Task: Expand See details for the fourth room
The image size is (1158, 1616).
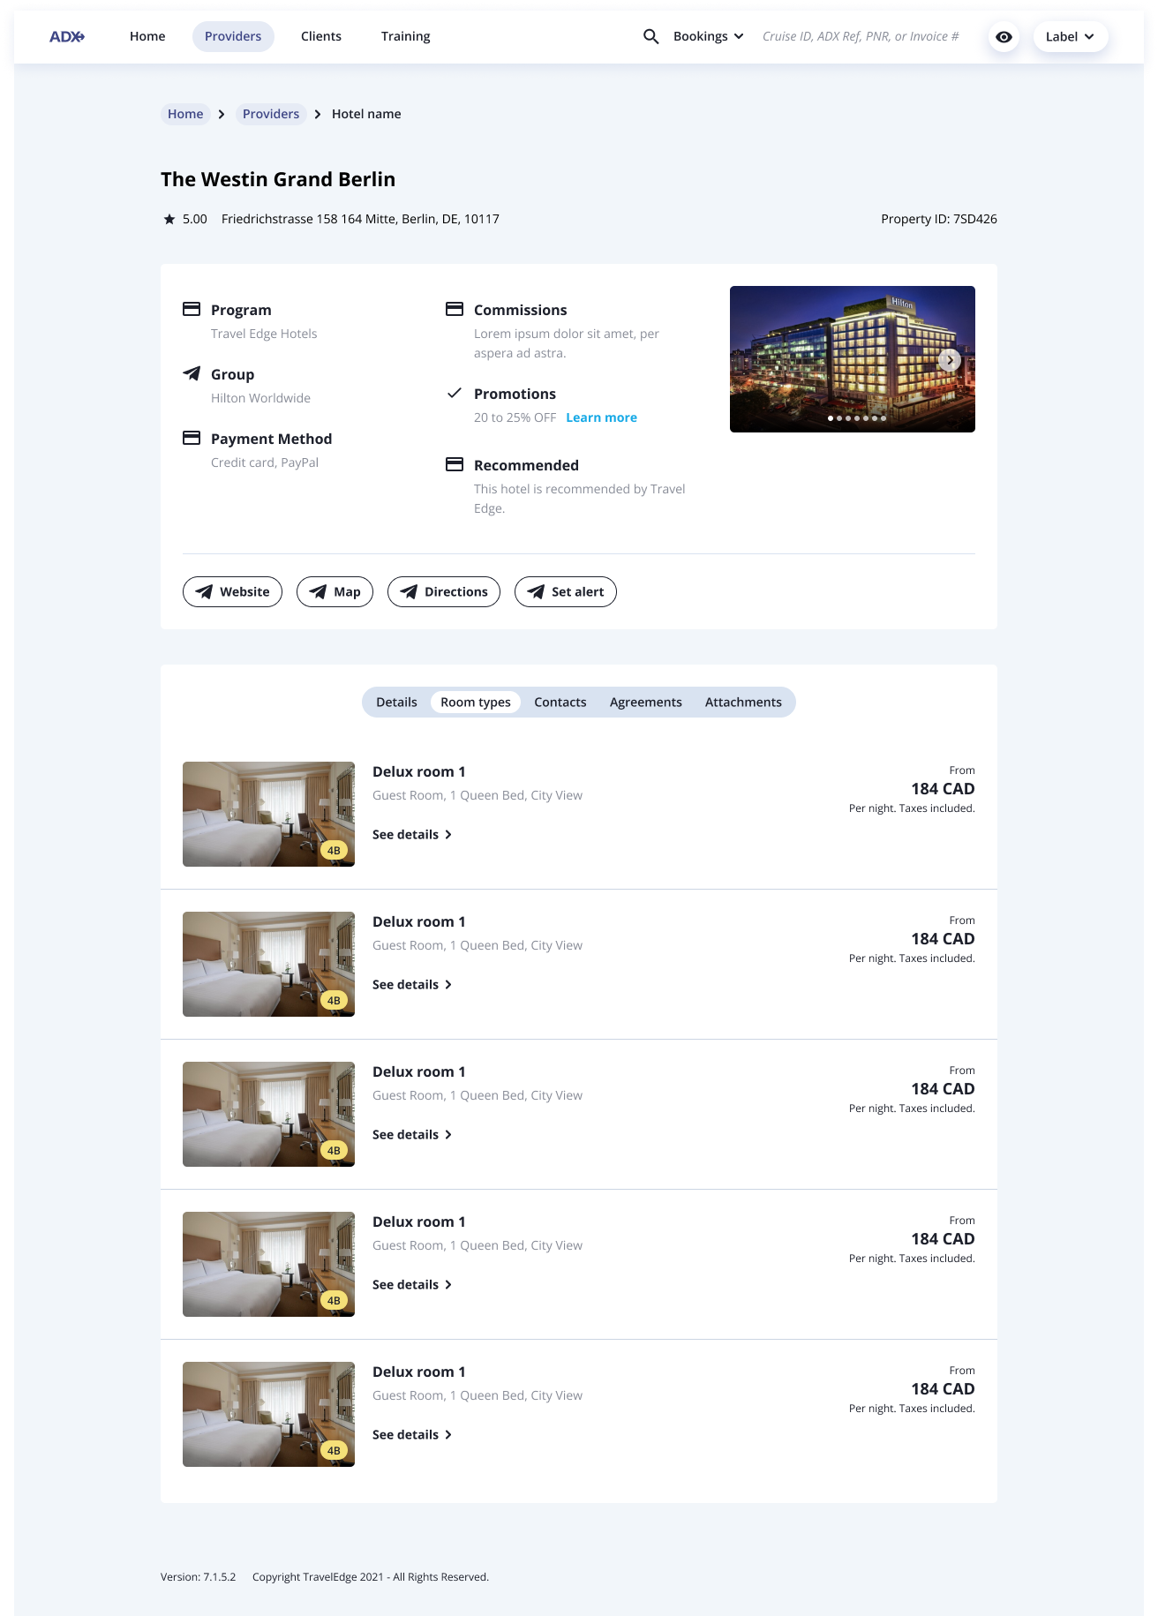Action: [x=412, y=1285]
